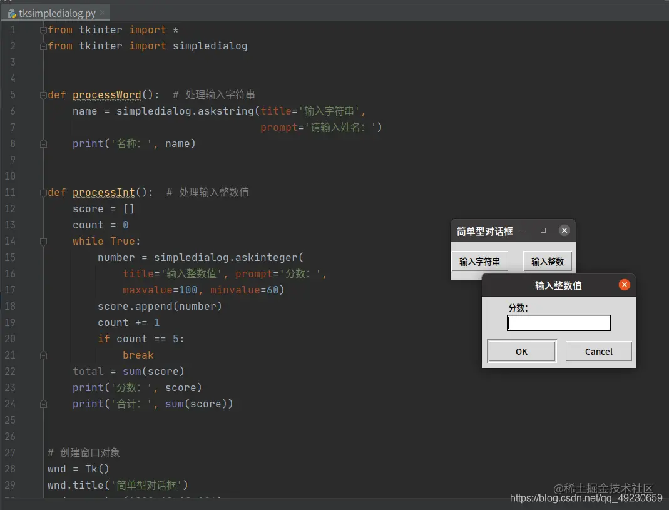Close the 简单型对话框 window
Viewport: 669px width, 510px height.
(564, 230)
